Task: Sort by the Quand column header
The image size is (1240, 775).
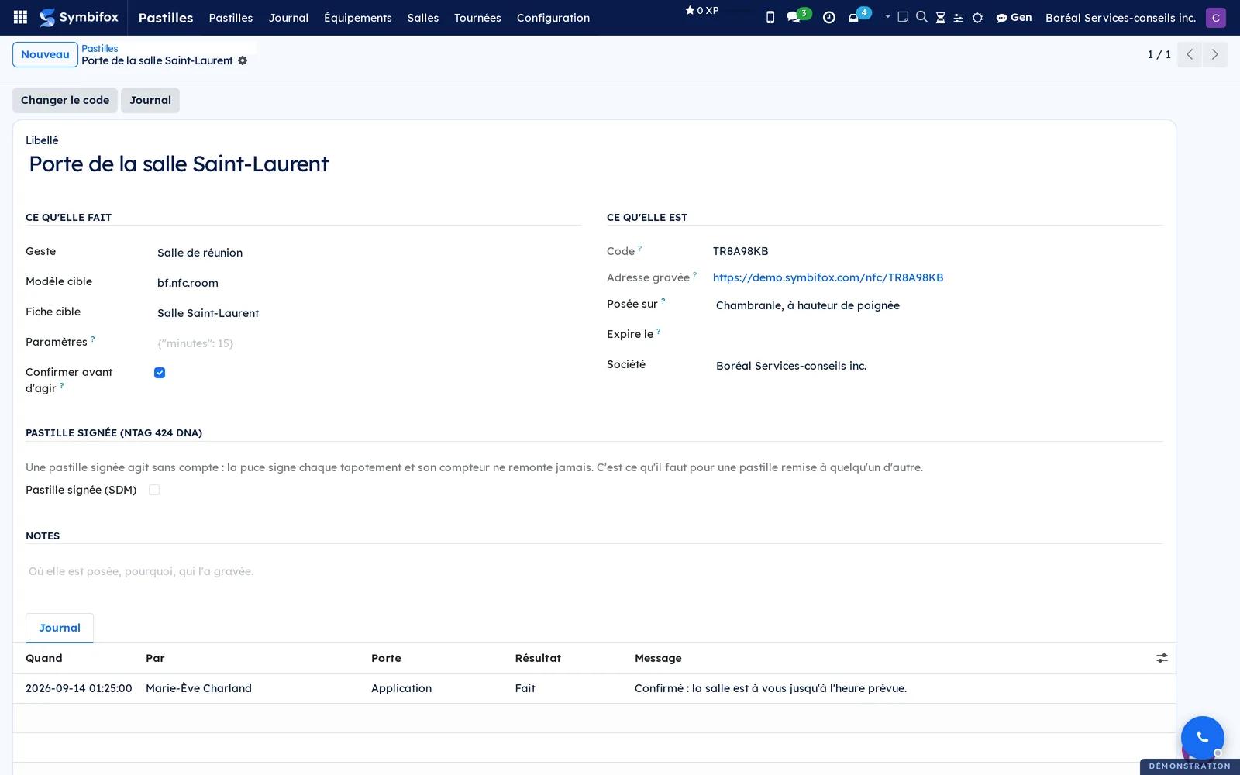Action: [x=43, y=658]
